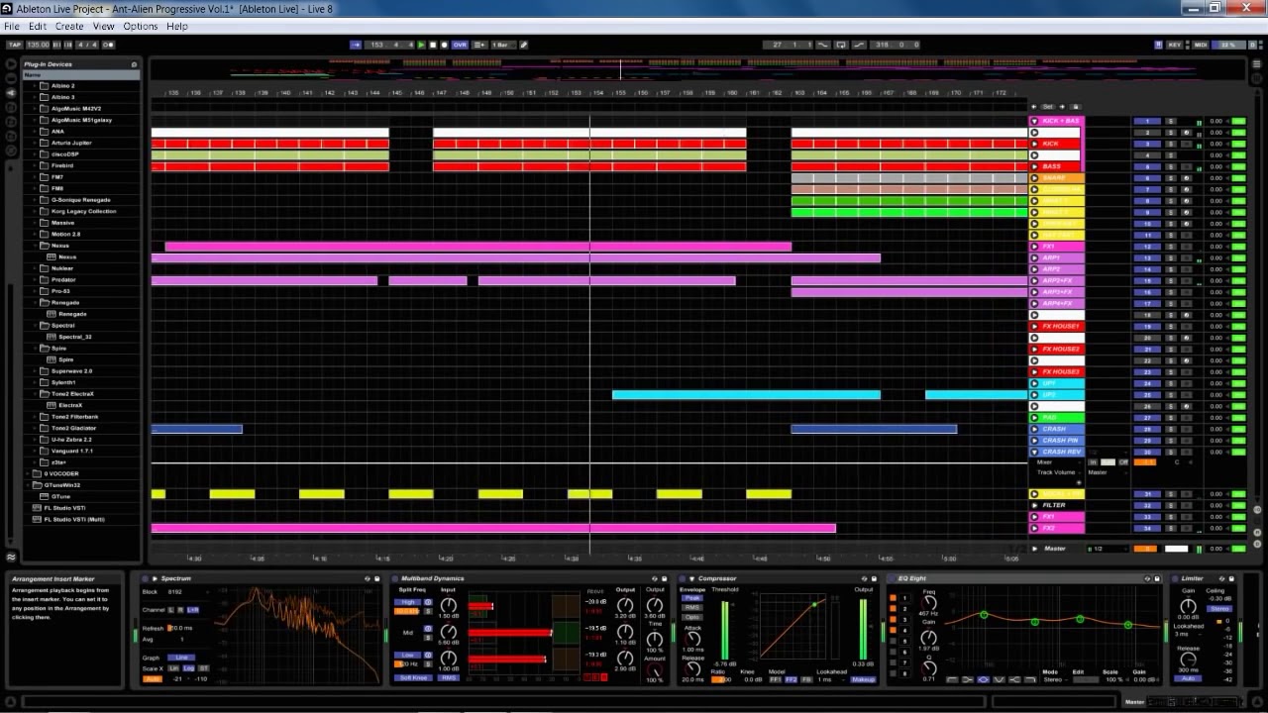This screenshot has height=713, width=1268.
Task: Save the EQ Eight preset icon
Action: pyautogui.click(x=1157, y=578)
